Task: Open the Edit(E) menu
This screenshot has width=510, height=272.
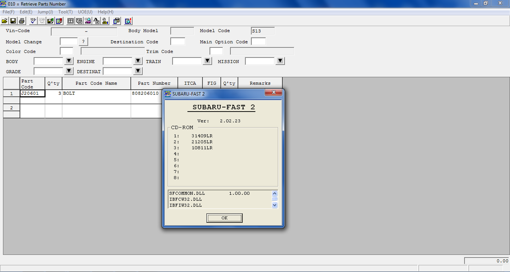Action: click(26, 12)
